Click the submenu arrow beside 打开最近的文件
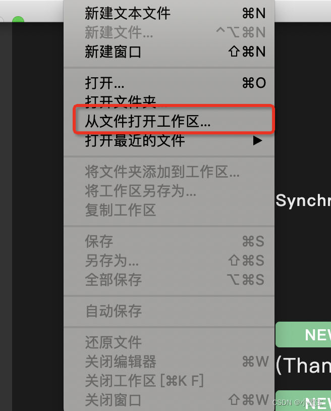The width and height of the screenshot is (331, 411). [x=257, y=141]
